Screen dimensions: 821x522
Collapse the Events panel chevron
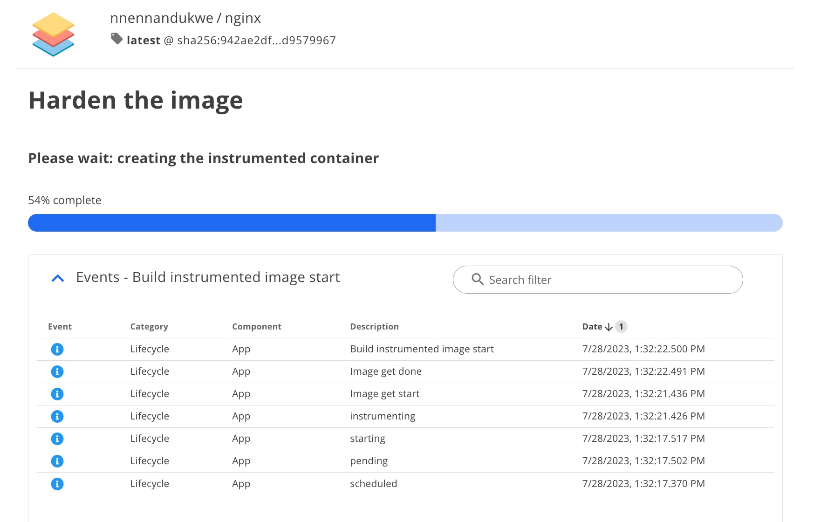(58, 278)
